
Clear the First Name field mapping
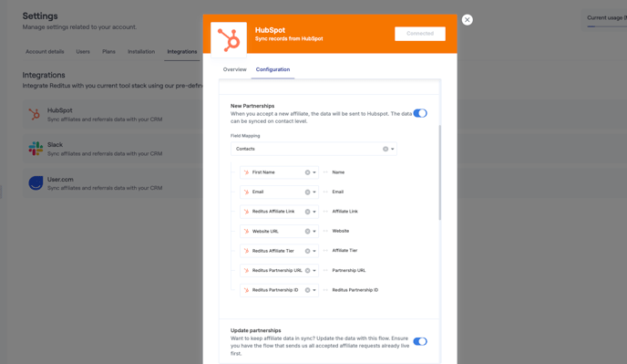(x=307, y=172)
